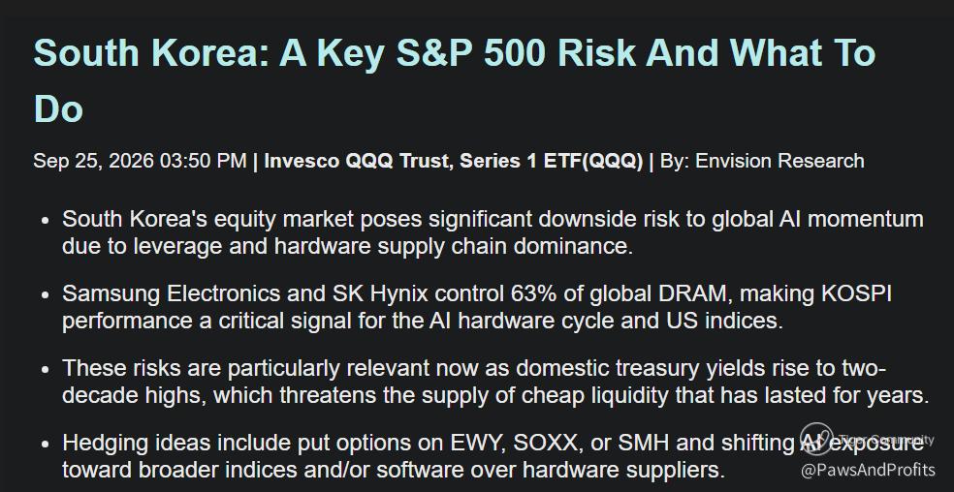Click the first bullet about global AI momentum
The height and width of the screenshot is (492, 954).
click(493, 232)
